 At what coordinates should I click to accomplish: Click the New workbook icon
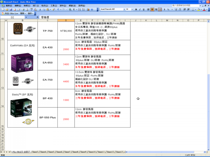click(3, 9)
